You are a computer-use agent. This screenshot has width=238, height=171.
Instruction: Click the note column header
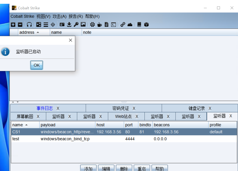click(x=160, y=32)
